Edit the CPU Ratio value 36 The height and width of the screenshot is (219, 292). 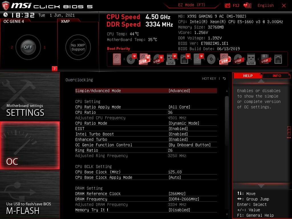(146, 112)
